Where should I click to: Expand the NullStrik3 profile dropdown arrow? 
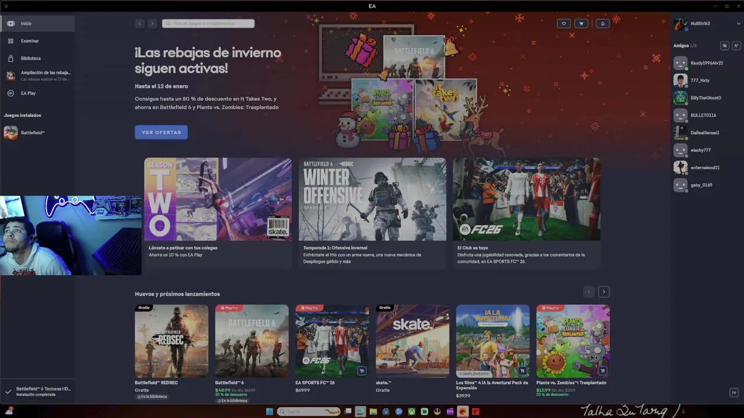pyautogui.click(x=739, y=23)
